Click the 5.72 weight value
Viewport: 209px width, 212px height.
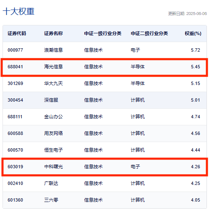(x=195, y=50)
